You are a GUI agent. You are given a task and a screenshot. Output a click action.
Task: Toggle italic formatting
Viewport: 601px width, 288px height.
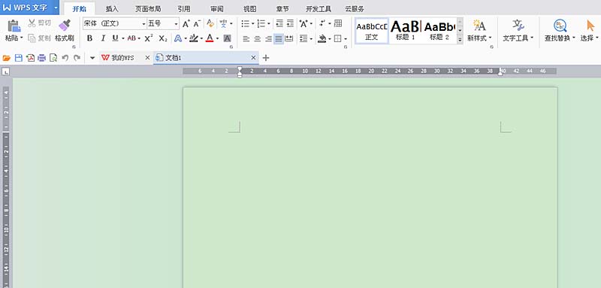pyautogui.click(x=103, y=38)
